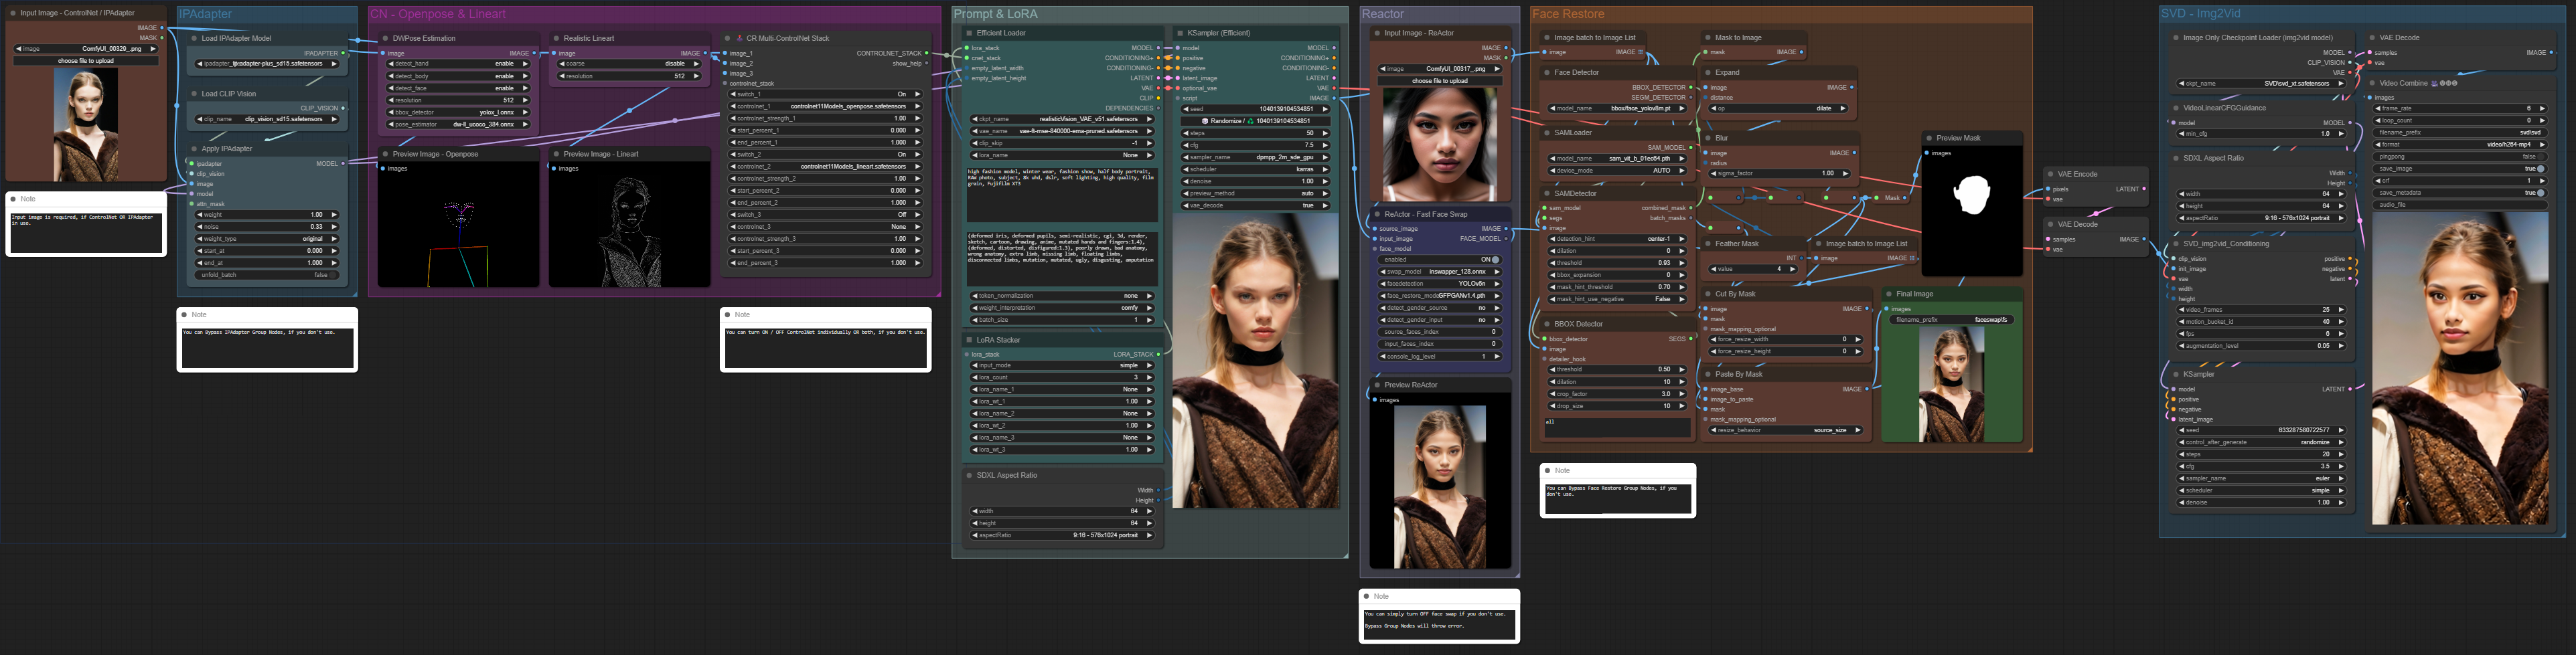The width and height of the screenshot is (2576, 655).
Task: Click the Realistic Lineart node's title dot
Action: coord(556,39)
